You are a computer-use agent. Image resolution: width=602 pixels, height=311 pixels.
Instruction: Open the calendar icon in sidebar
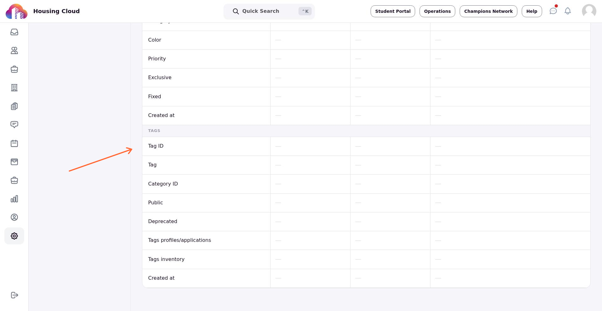point(14,143)
